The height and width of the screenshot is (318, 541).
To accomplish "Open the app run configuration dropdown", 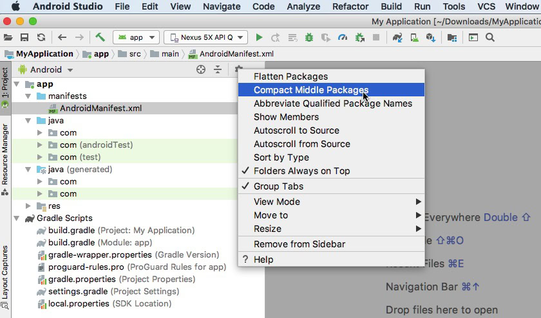I will (x=136, y=37).
